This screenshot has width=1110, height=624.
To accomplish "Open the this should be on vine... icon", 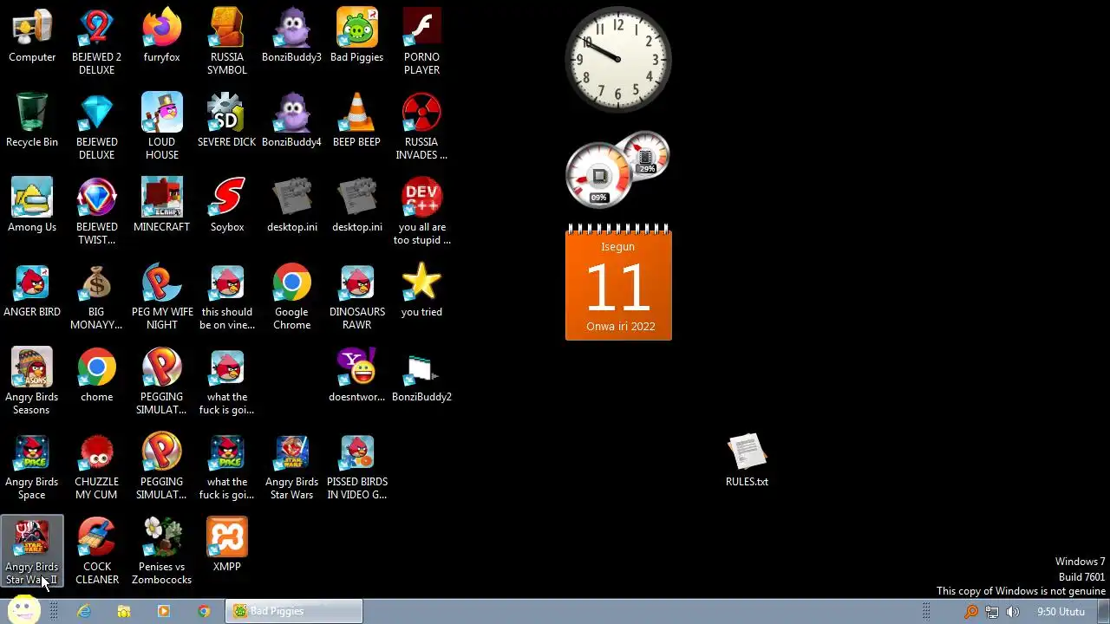I will coord(227,296).
